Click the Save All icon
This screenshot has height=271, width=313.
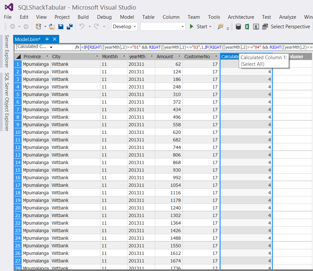coord(69,27)
